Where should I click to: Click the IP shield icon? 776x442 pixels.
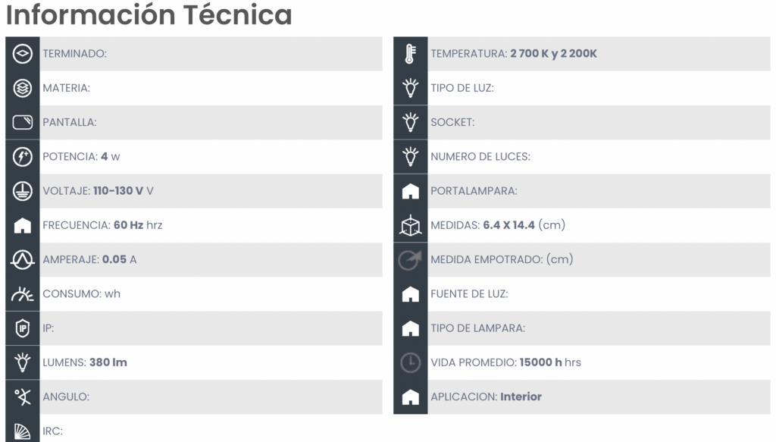click(22, 328)
